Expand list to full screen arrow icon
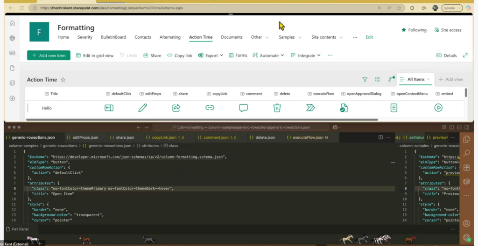 point(465,55)
